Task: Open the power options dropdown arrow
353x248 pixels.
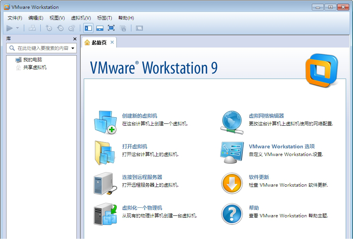Action: coord(18,28)
